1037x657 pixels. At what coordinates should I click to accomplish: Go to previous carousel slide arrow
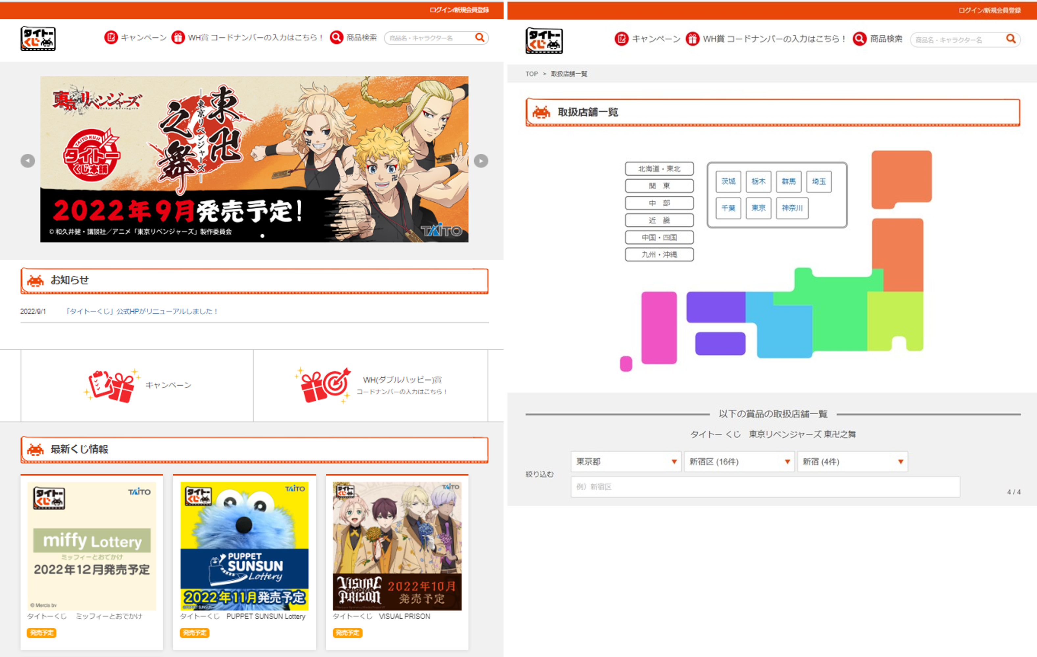28,161
